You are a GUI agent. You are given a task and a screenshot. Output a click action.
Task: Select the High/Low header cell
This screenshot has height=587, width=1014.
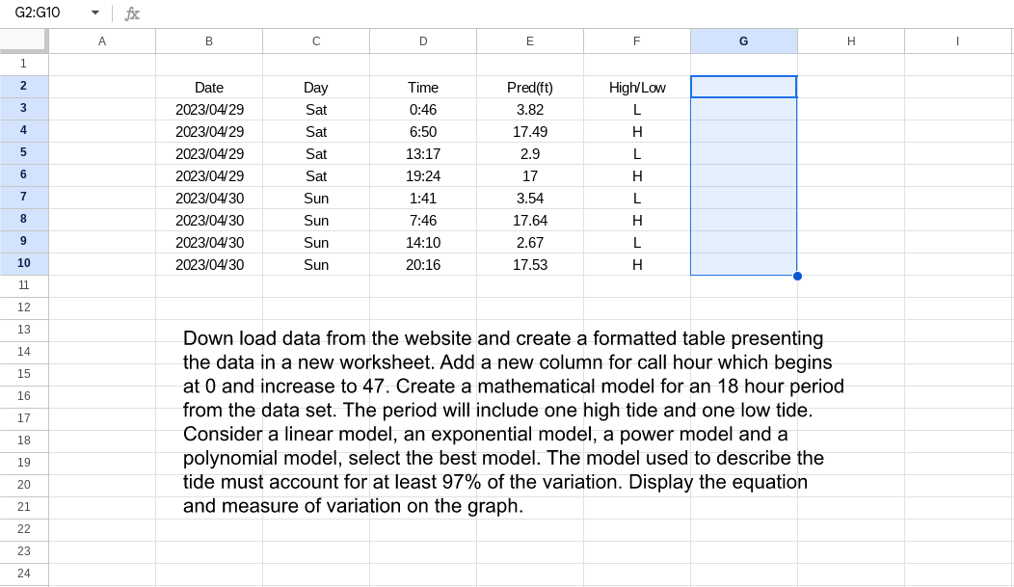[636, 87]
